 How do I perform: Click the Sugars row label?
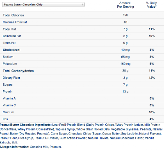(x=7, y=85)
